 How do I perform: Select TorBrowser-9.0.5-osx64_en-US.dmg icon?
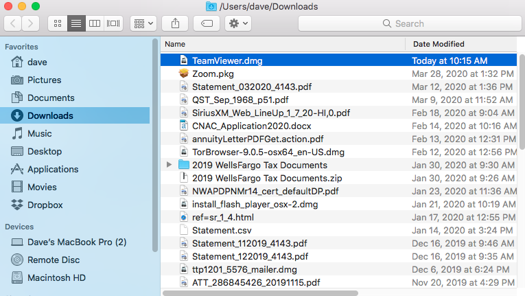184,152
